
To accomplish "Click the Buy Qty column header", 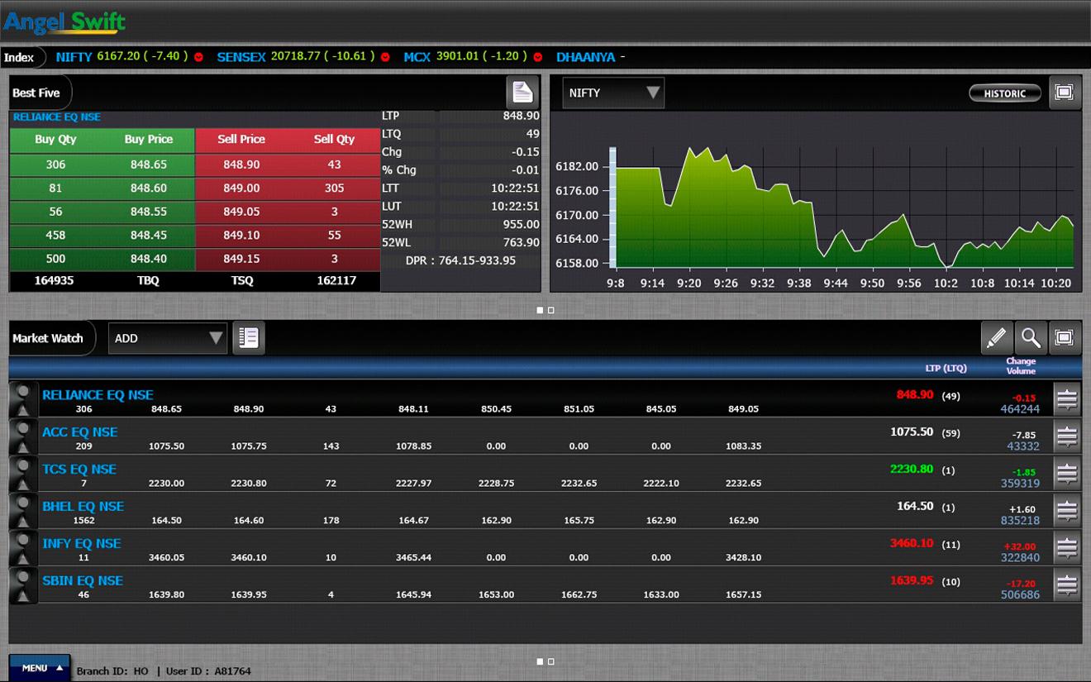I will click(55, 140).
